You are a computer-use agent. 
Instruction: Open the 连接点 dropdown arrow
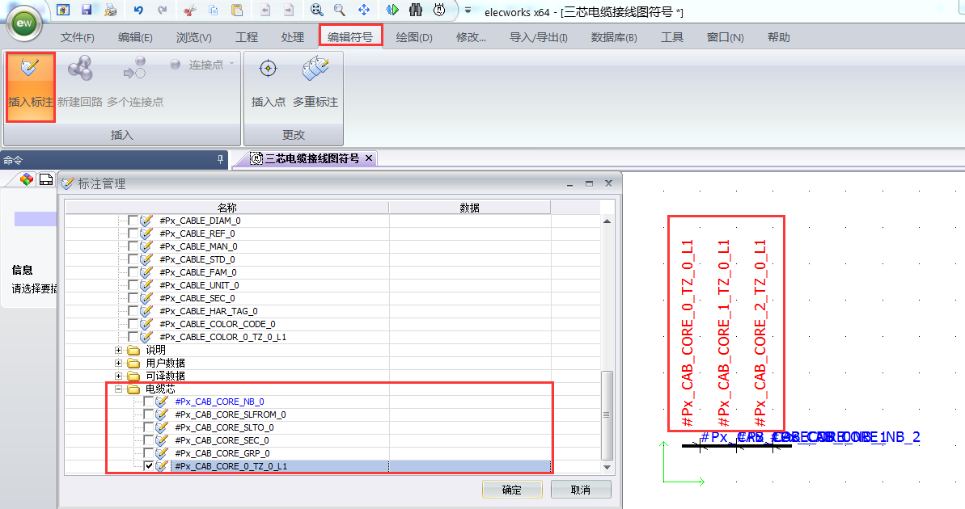point(232,63)
